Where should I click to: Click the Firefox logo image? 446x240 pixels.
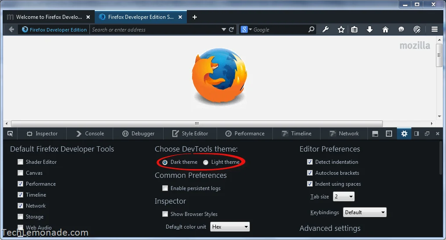[x=219, y=76]
